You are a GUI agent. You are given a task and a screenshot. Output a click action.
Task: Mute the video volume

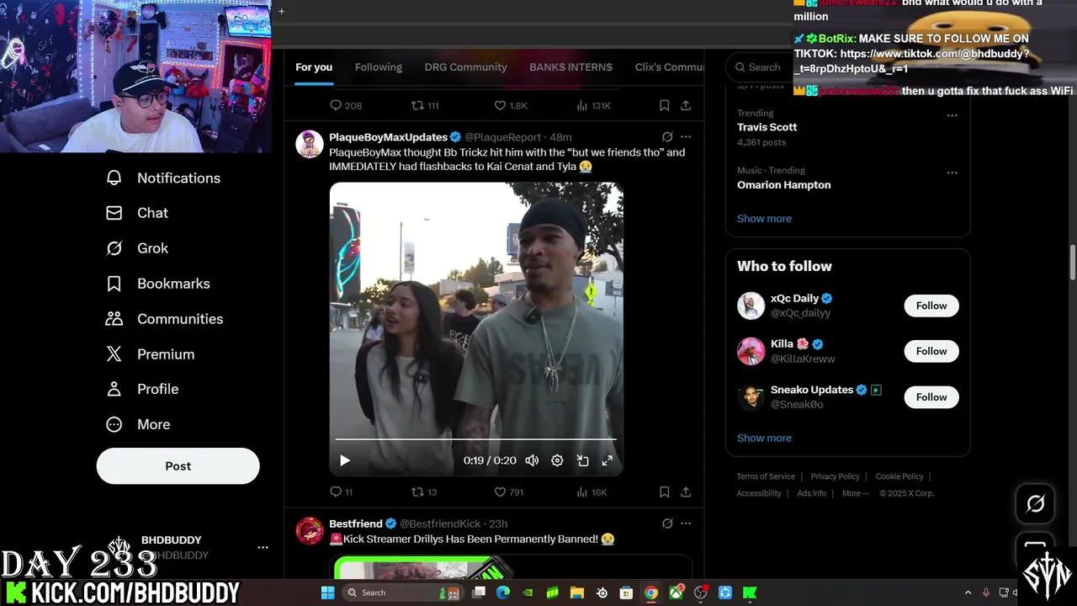pyautogui.click(x=532, y=460)
